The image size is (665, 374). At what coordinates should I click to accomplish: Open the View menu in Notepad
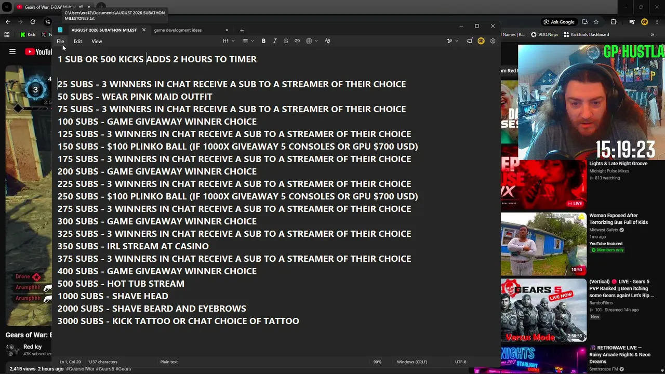coord(97,41)
